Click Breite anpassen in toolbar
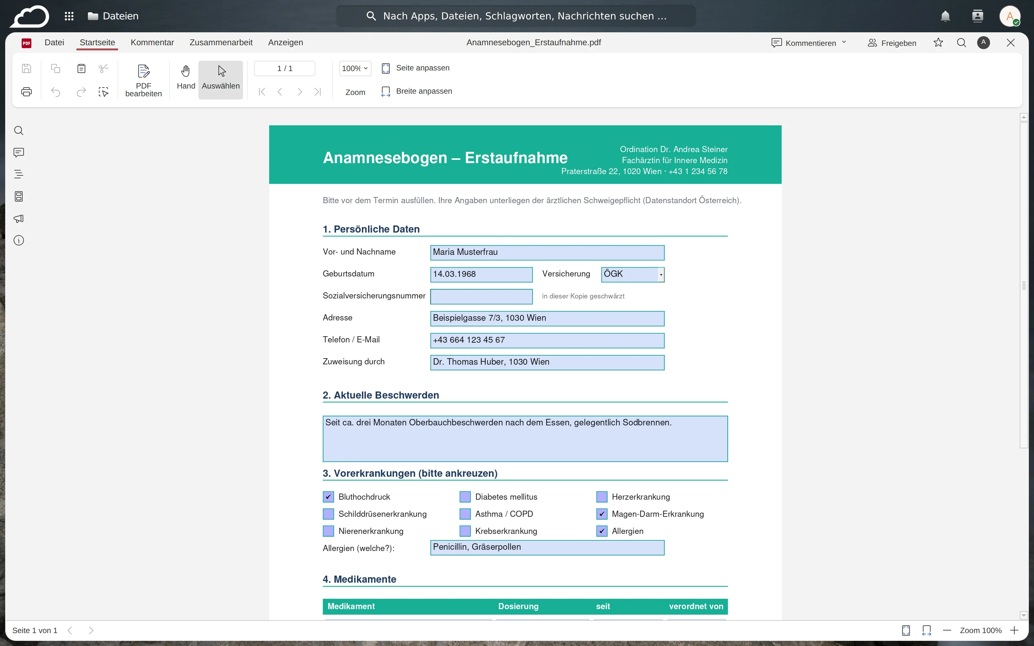This screenshot has width=1034, height=646. 417,91
